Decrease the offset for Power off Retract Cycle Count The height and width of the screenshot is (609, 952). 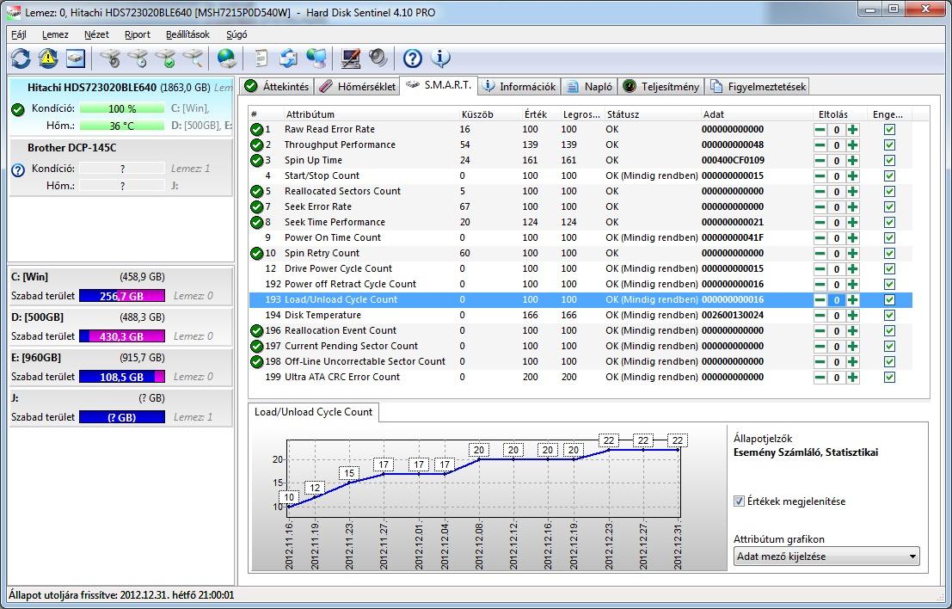tap(820, 284)
